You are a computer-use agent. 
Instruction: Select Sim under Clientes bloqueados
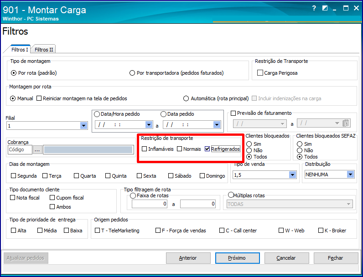coord(249,144)
